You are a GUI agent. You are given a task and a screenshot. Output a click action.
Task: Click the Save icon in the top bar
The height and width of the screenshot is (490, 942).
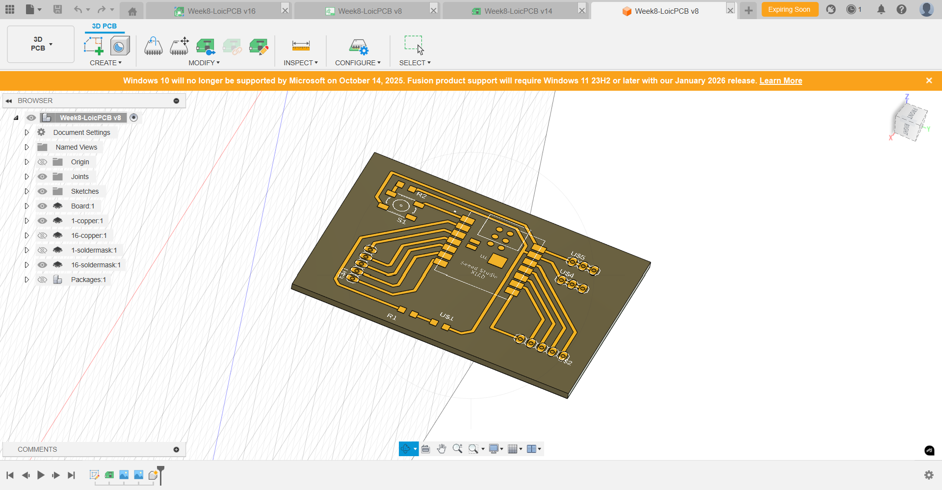(57, 9)
